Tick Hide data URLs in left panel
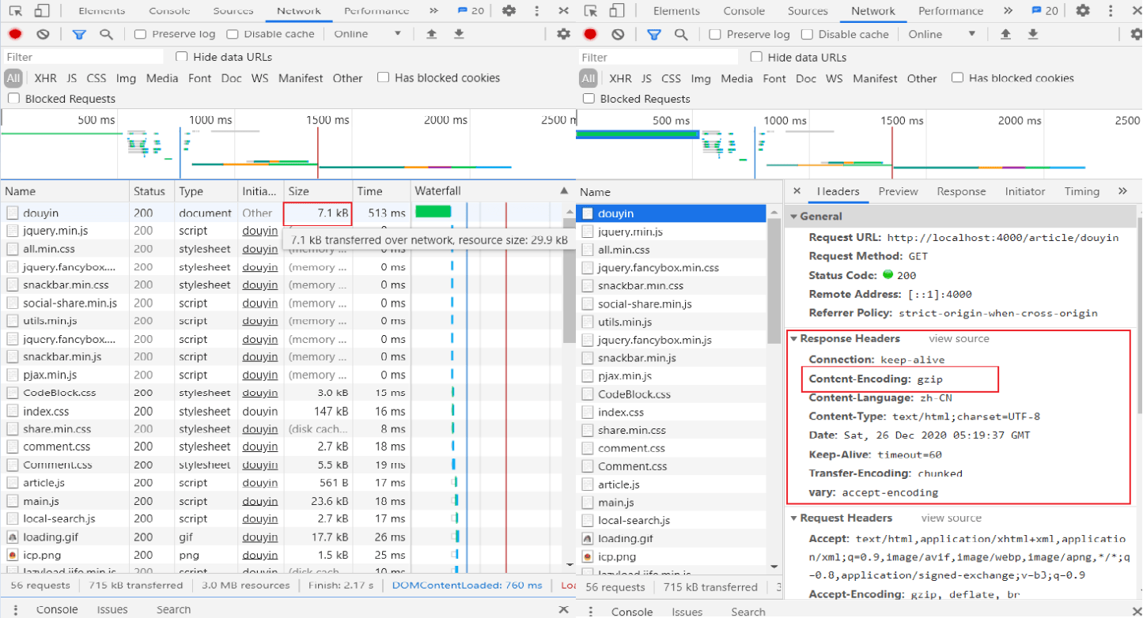Viewport: 1143px width, 618px height. pyautogui.click(x=182, y=57)
